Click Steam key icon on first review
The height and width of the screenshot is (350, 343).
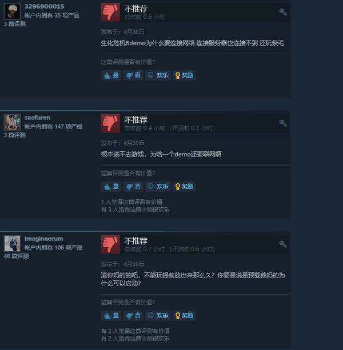[x=283, y=13]
